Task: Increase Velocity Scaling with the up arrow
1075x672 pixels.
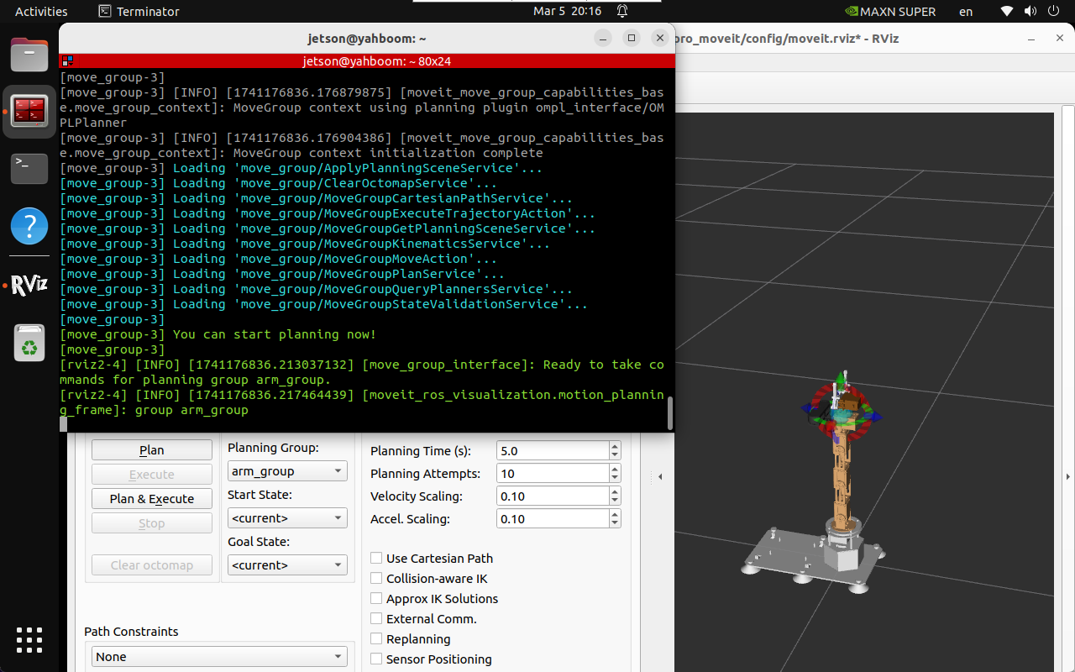Action: point(615,491)
